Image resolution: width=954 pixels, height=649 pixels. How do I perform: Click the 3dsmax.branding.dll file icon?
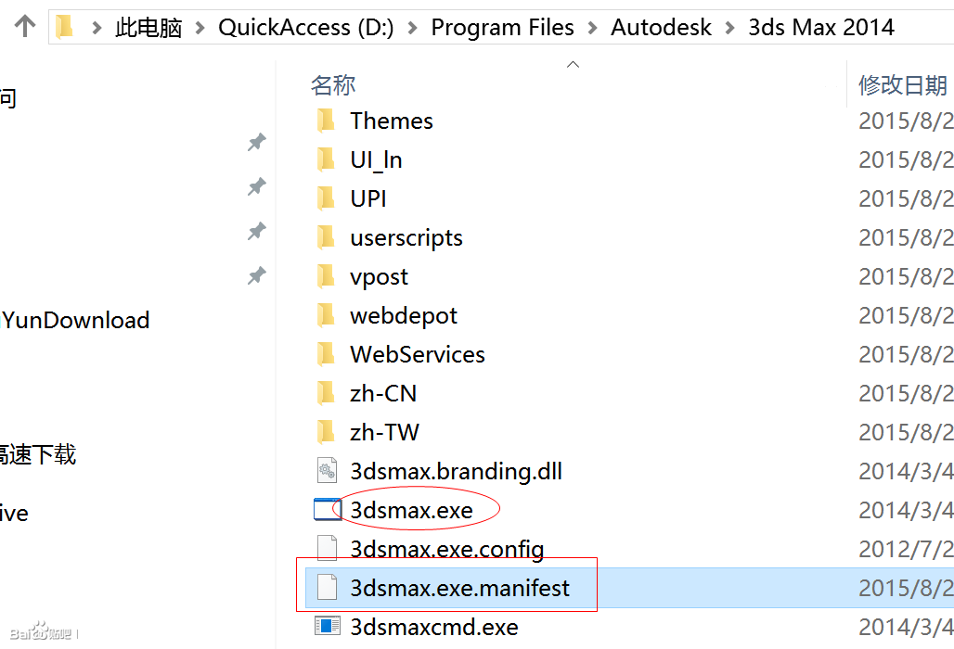[326, 471]
